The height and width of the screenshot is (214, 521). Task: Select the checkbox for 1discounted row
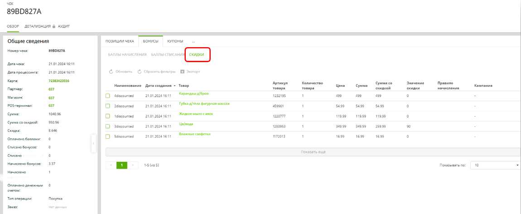coord(108,116)
